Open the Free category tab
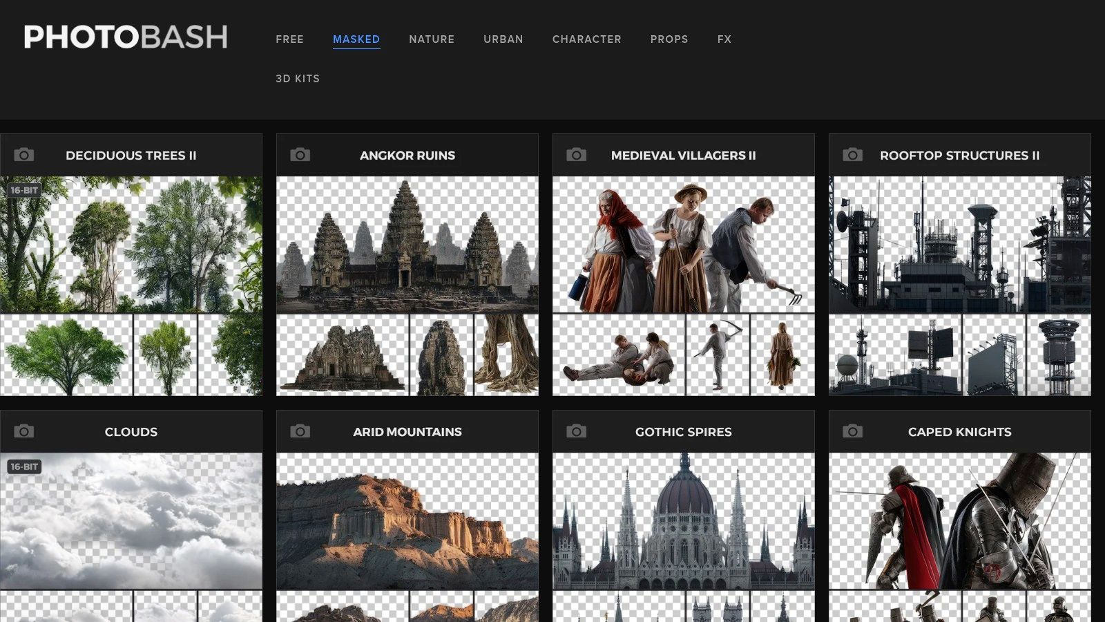1105x622 pixels. (289, 39)
